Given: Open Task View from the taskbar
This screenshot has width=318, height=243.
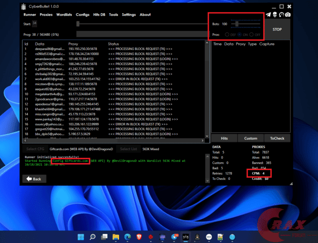Looking at the screenshot, I should pyautogui.click(x=104, y=237).
